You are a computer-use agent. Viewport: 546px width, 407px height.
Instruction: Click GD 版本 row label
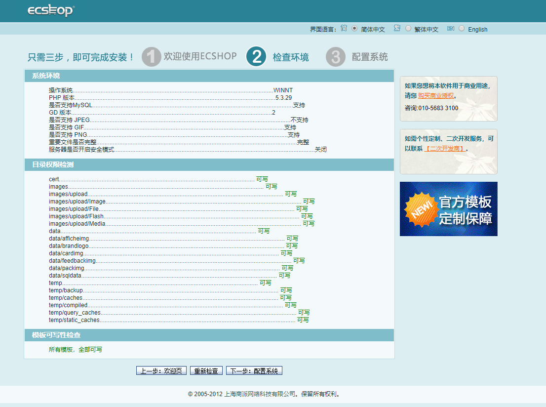click(60, 113)
